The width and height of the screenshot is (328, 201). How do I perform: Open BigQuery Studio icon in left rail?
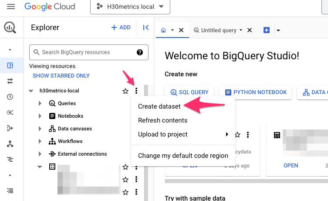[10, 66]
